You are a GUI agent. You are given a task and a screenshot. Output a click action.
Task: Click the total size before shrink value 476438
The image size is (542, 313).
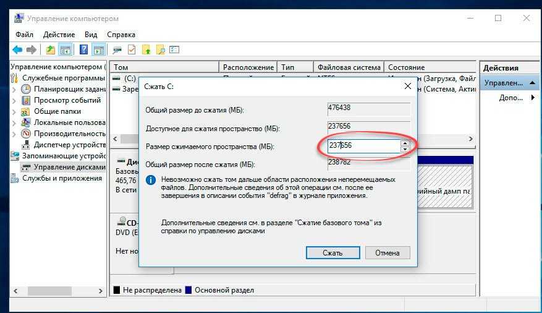pos(368,108)
